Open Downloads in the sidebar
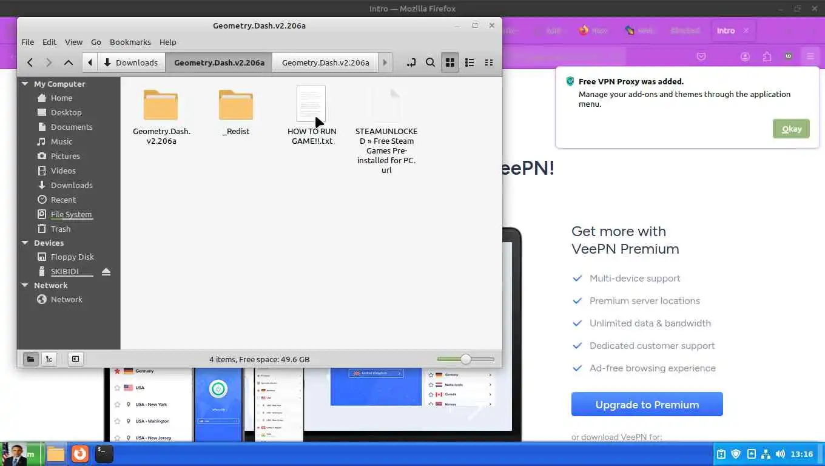Viewport: 825px width, 466px height. tap(72, 185)
